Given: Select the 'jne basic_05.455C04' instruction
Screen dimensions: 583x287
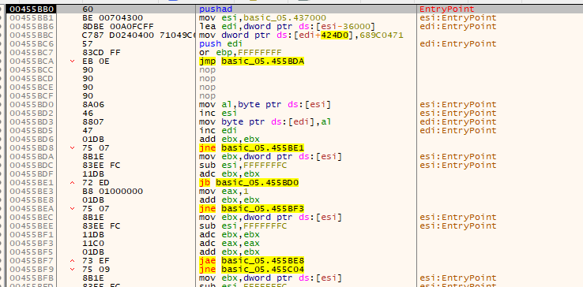Looking at the screenshot, I should pyautogui.click(x=252, y=269).
